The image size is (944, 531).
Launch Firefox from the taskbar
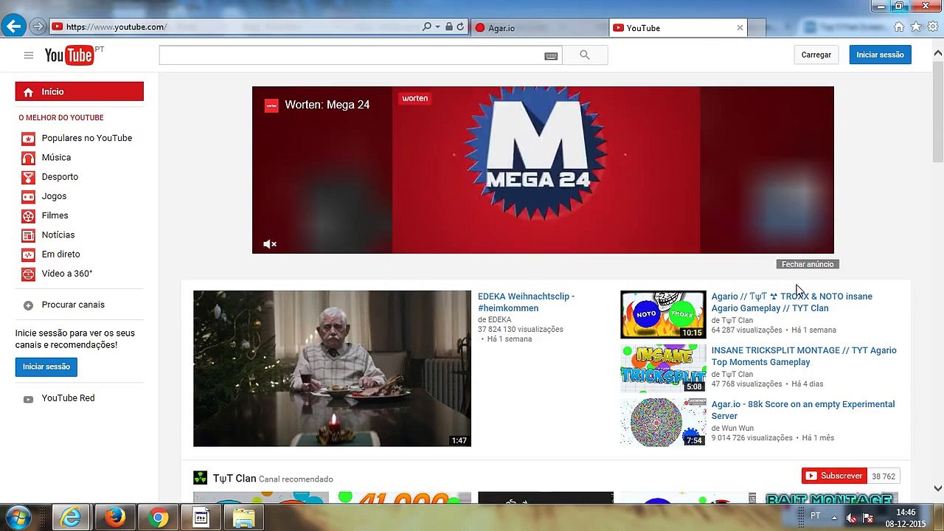(x=114, y=518)
